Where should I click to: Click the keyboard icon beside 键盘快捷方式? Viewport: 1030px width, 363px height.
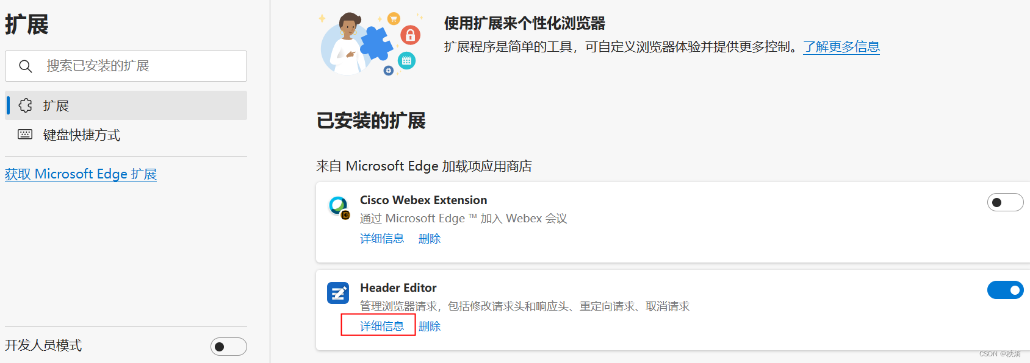[x=24, y=134]
